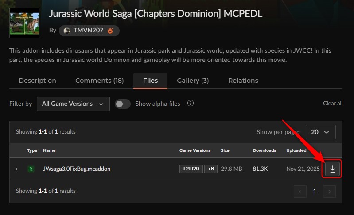Expand the JWsaga3.0FixBug.mcaddon row details
354x215 pixels.
[x=16, y=169]
